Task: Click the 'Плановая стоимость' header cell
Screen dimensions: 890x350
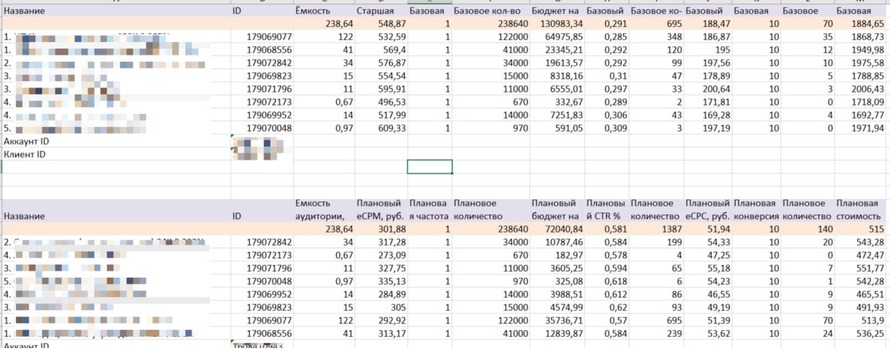Action: pyautogui.click(x=860, y=210)
